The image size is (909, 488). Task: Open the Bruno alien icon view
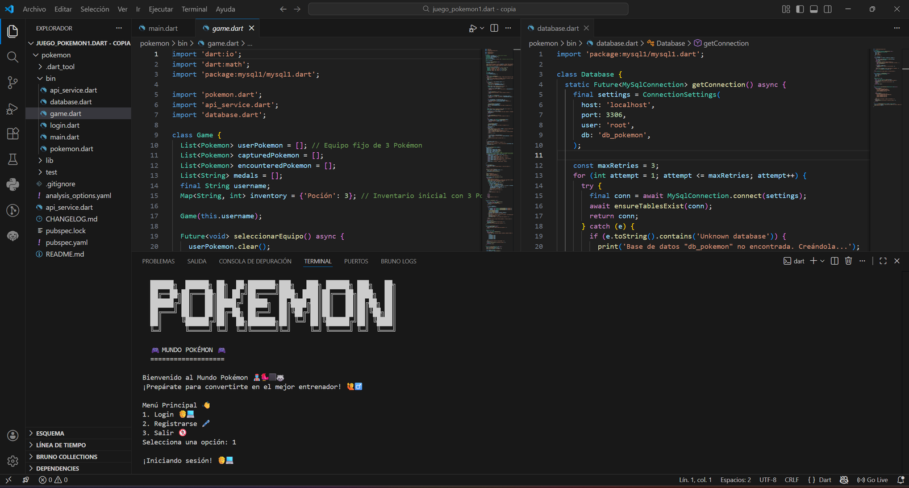(12, 236)
